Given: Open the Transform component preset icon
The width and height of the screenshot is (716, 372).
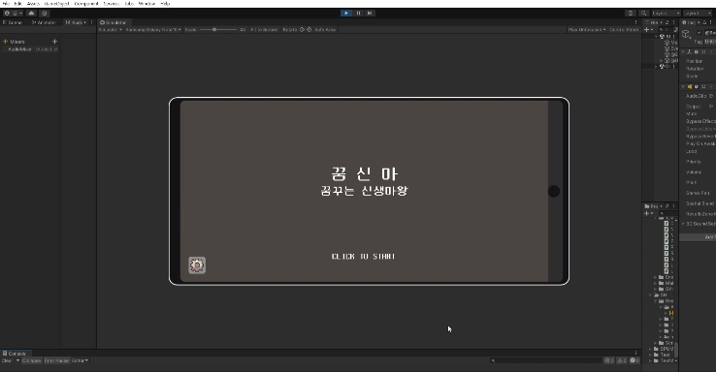Looking at the screenshot, I should tap(703, 52).
